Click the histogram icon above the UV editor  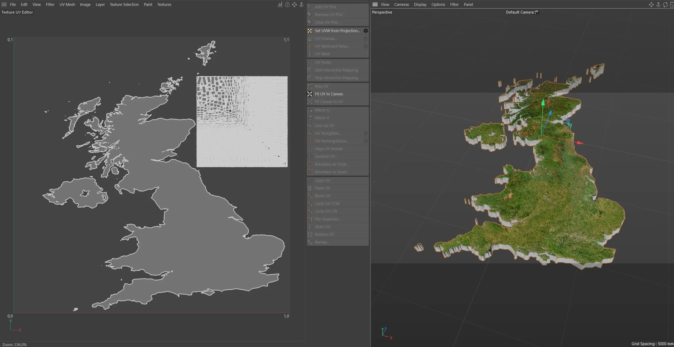pyautogui.click(x=279, y=4)
